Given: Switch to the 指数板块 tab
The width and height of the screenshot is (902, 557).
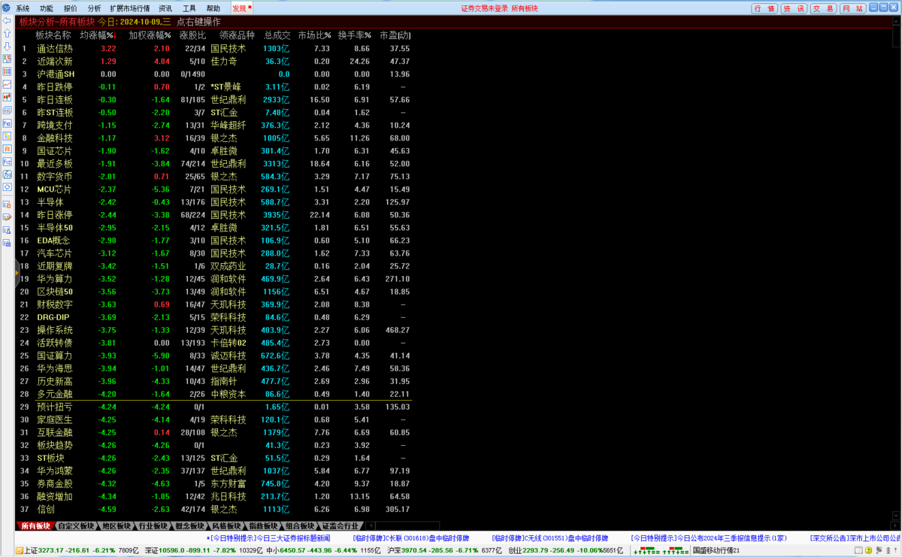Looking at the screenshot, I should coord(263,526).
